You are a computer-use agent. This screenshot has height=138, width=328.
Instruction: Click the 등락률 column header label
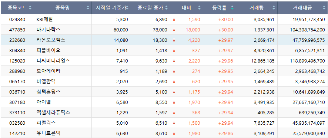220,8
